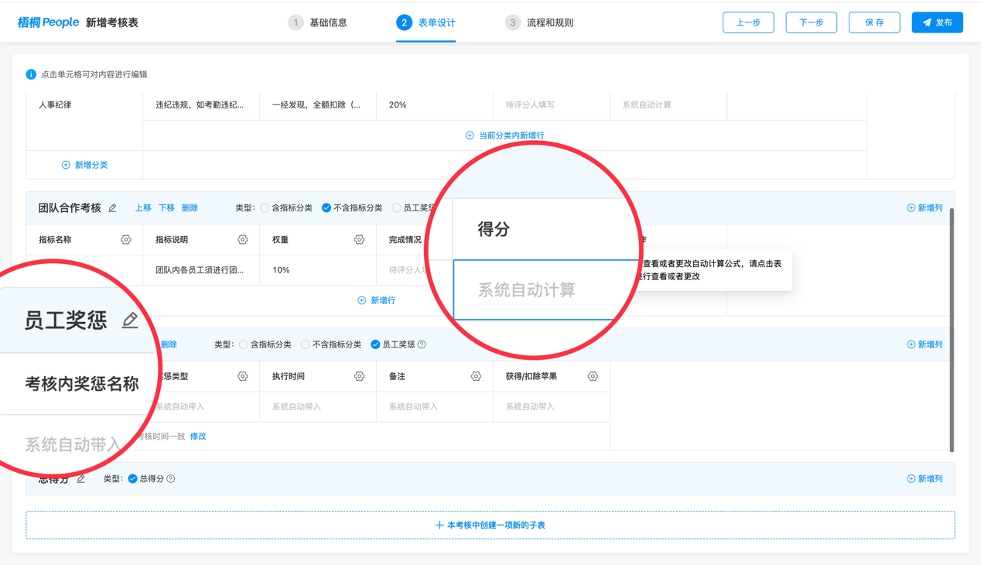Click 修改 link for assessment time
Screen dimensions: 981x565
[198, 437]
